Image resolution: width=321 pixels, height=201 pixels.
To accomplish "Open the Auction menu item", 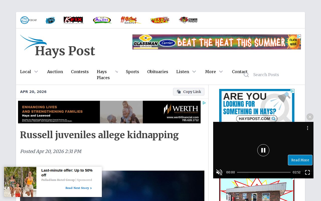I will pyautogui.click(x=55, y=72).
